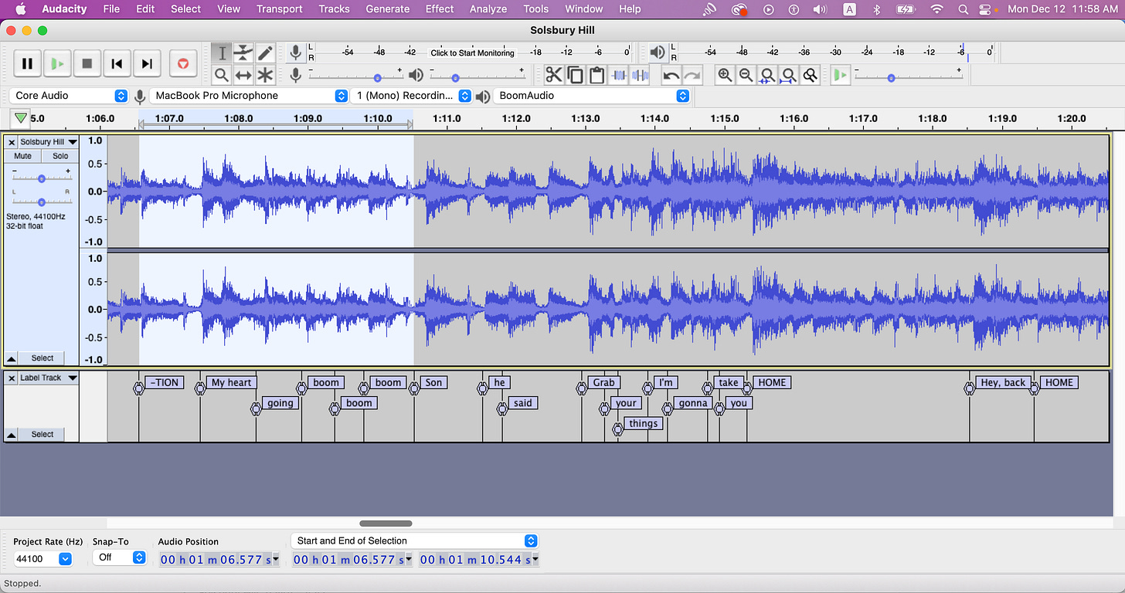Image resolution: width=1125 pixels, height=593 pixels.
Task: Open the 1 (Mono) Recording channels dropdown
Action: pos(411,96)
